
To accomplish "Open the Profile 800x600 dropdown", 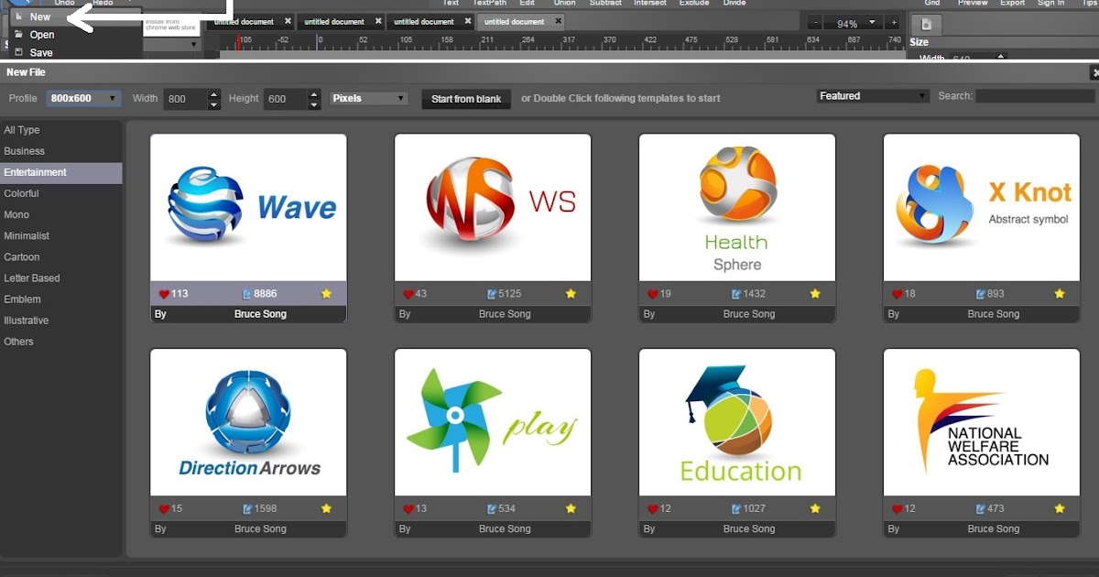I will tap(84, 98).
